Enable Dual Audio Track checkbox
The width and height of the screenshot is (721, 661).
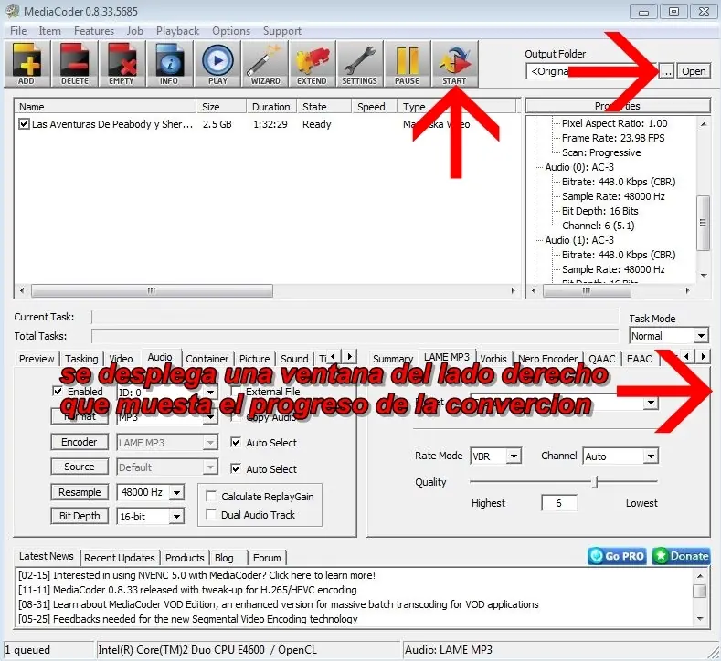211,515
